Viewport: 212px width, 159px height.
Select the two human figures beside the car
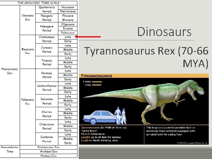(120, 116)
